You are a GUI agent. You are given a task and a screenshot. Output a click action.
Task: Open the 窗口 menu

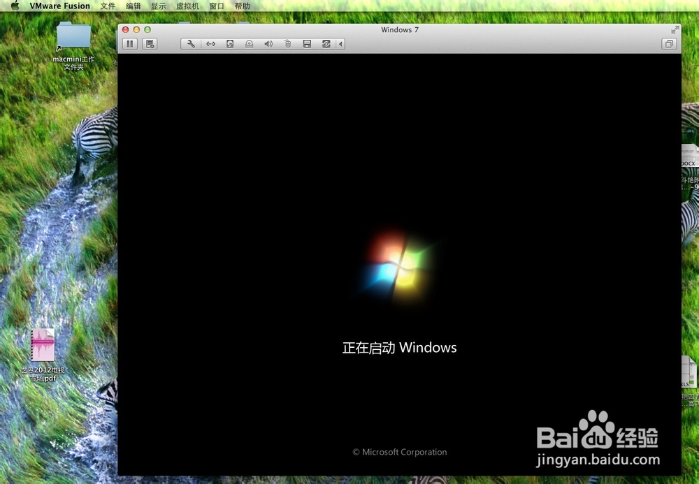[217, 6]
